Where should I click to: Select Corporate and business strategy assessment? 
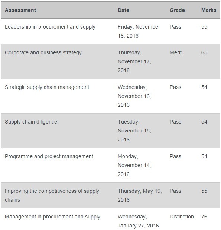tap(43, 53)
